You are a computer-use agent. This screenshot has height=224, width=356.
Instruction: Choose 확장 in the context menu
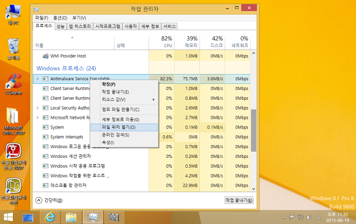124,84
